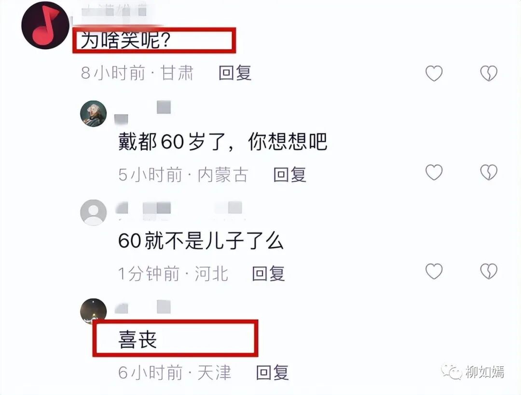Select the "戴都60岁了，你想想吧" comment
The image size is (521, 395).
[222, 141]
